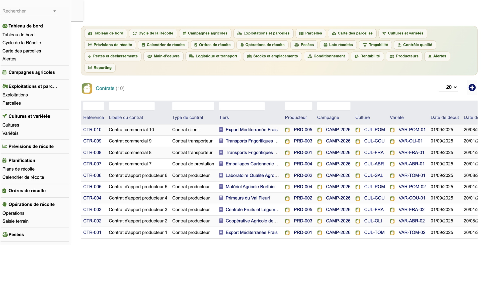Click the culture icon next to CUL-SAL
The image size is (488, 302).
click(x=358, y=176)
